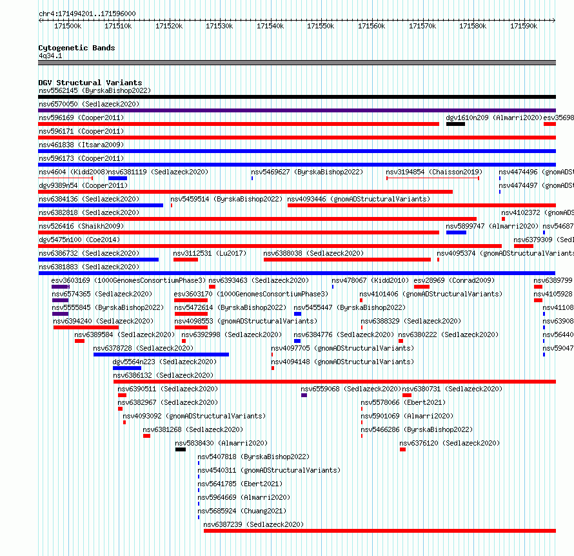Open nsv4097705 (gnomADStructuralVariants) label

342,348
